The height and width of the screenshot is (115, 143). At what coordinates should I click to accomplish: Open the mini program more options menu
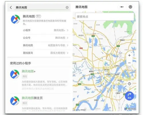tap(122, 7)
